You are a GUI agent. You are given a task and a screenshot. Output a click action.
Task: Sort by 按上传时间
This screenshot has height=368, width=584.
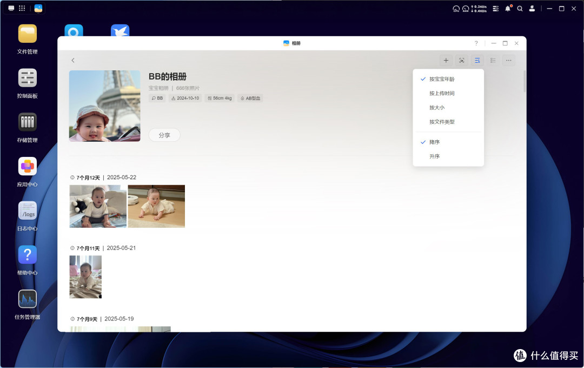tap(448, 93)
